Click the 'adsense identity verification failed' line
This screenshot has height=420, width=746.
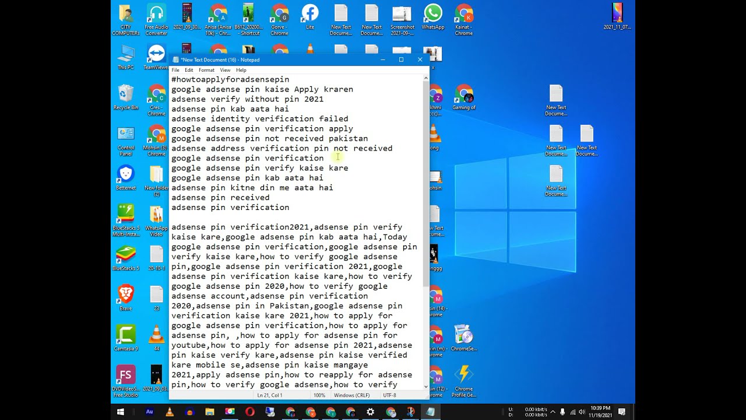coord(259,119)
